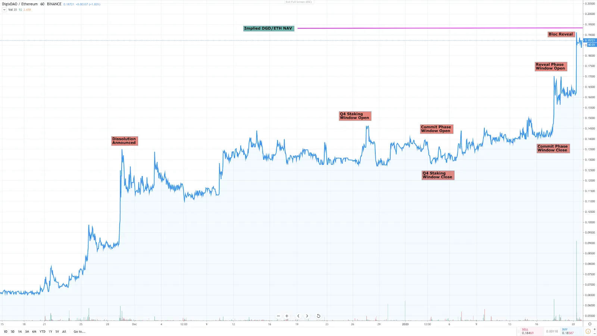Image resolution: width=597 pixels, height=336 pixels.
Task: Click the current price tag 0.18721
Action: pos(590,40)
